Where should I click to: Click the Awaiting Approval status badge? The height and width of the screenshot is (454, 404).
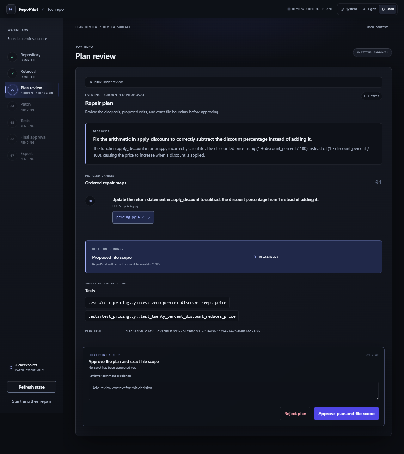372,53
